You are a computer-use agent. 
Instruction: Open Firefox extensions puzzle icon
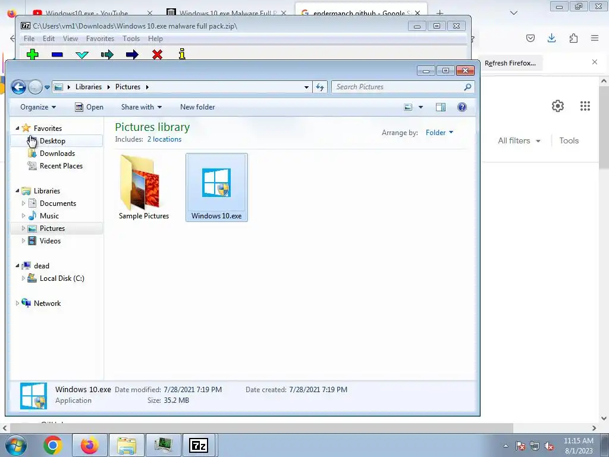[x=573, y=38]
